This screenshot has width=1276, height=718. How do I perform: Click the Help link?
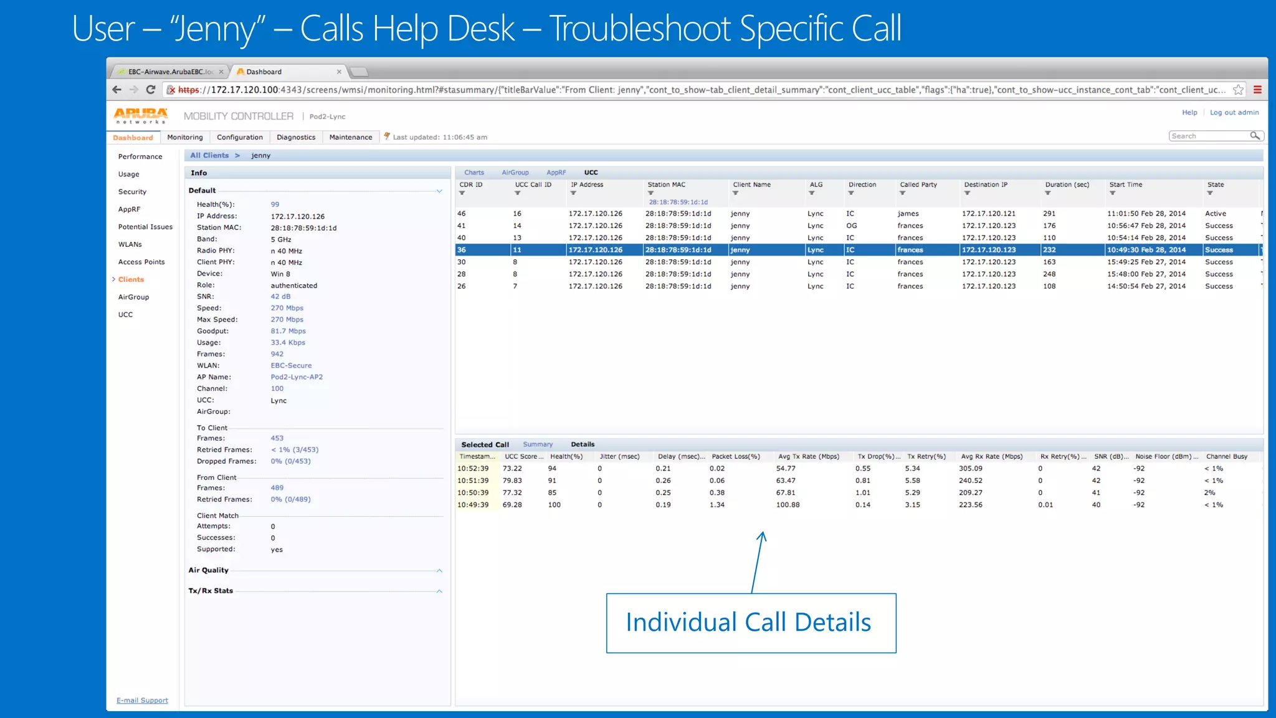click(1189, 112)
